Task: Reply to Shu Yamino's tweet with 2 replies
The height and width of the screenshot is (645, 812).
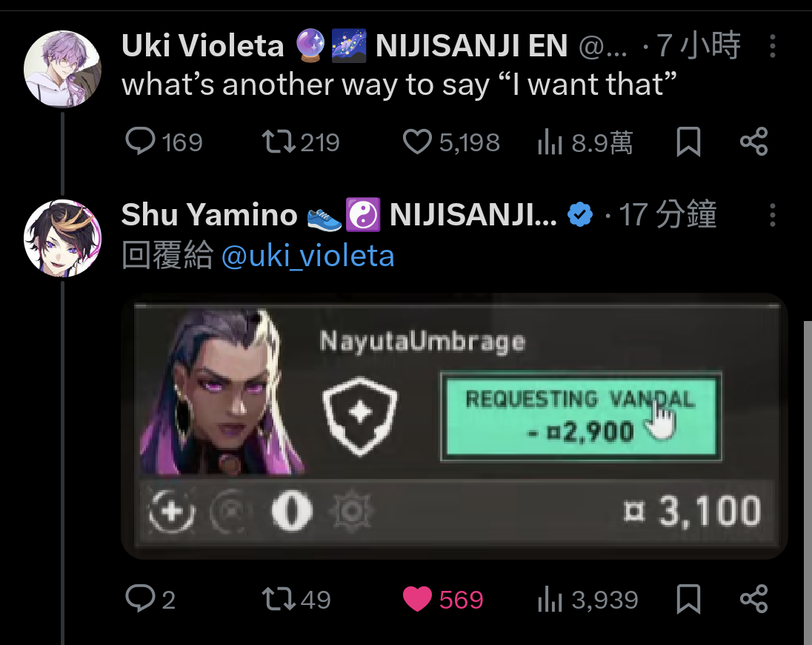Action: (x=150, y=599)
